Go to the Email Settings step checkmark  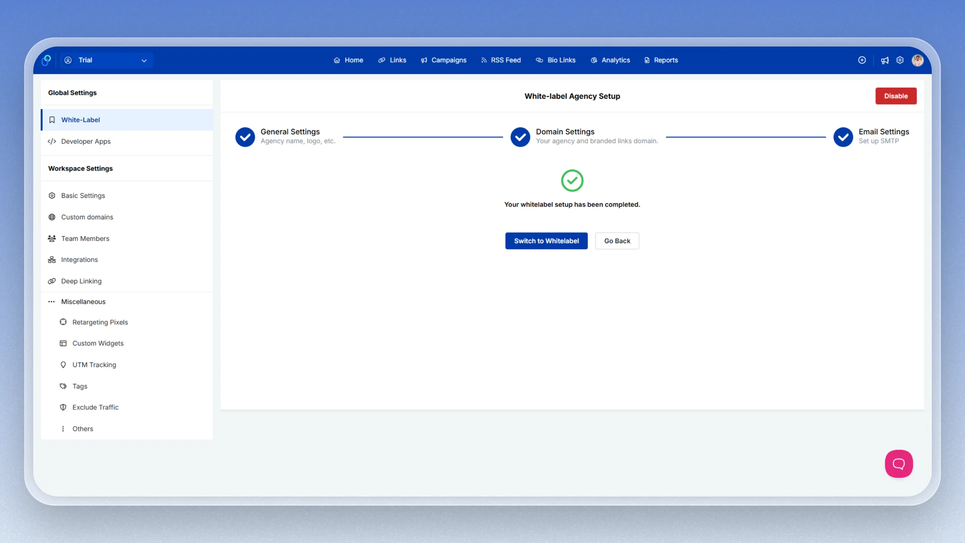843,137
